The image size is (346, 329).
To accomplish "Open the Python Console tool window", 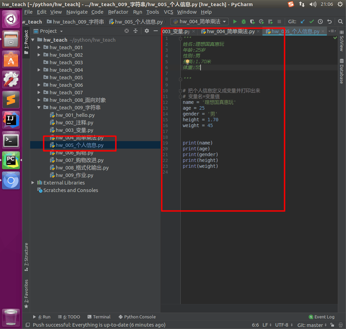I will click(x=137, y=317).
